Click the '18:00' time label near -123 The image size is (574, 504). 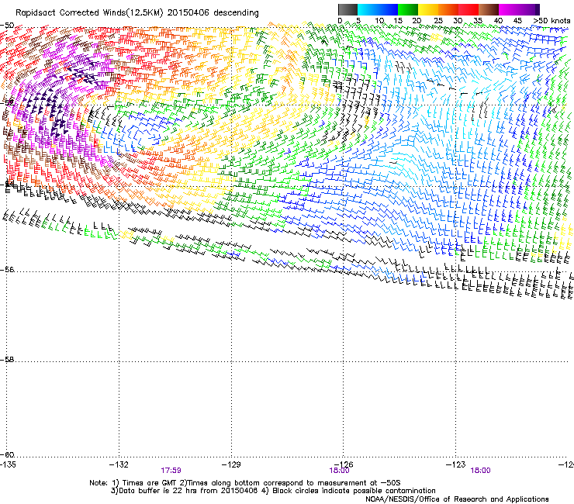click(480, 471)
